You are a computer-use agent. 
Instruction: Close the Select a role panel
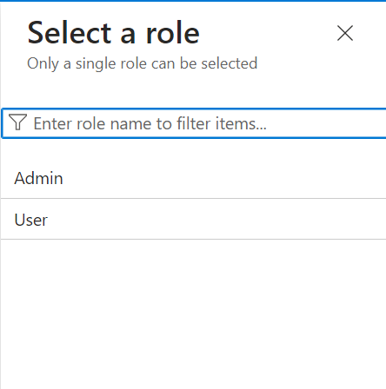pos(345,33)
